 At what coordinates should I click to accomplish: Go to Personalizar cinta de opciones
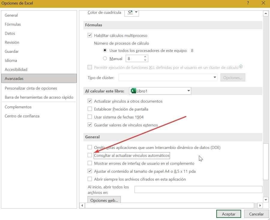[x=31, y=88]
